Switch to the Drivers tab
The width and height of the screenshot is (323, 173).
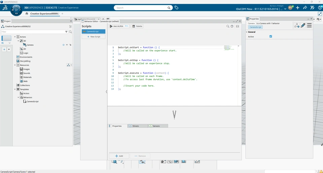(138, 126)
